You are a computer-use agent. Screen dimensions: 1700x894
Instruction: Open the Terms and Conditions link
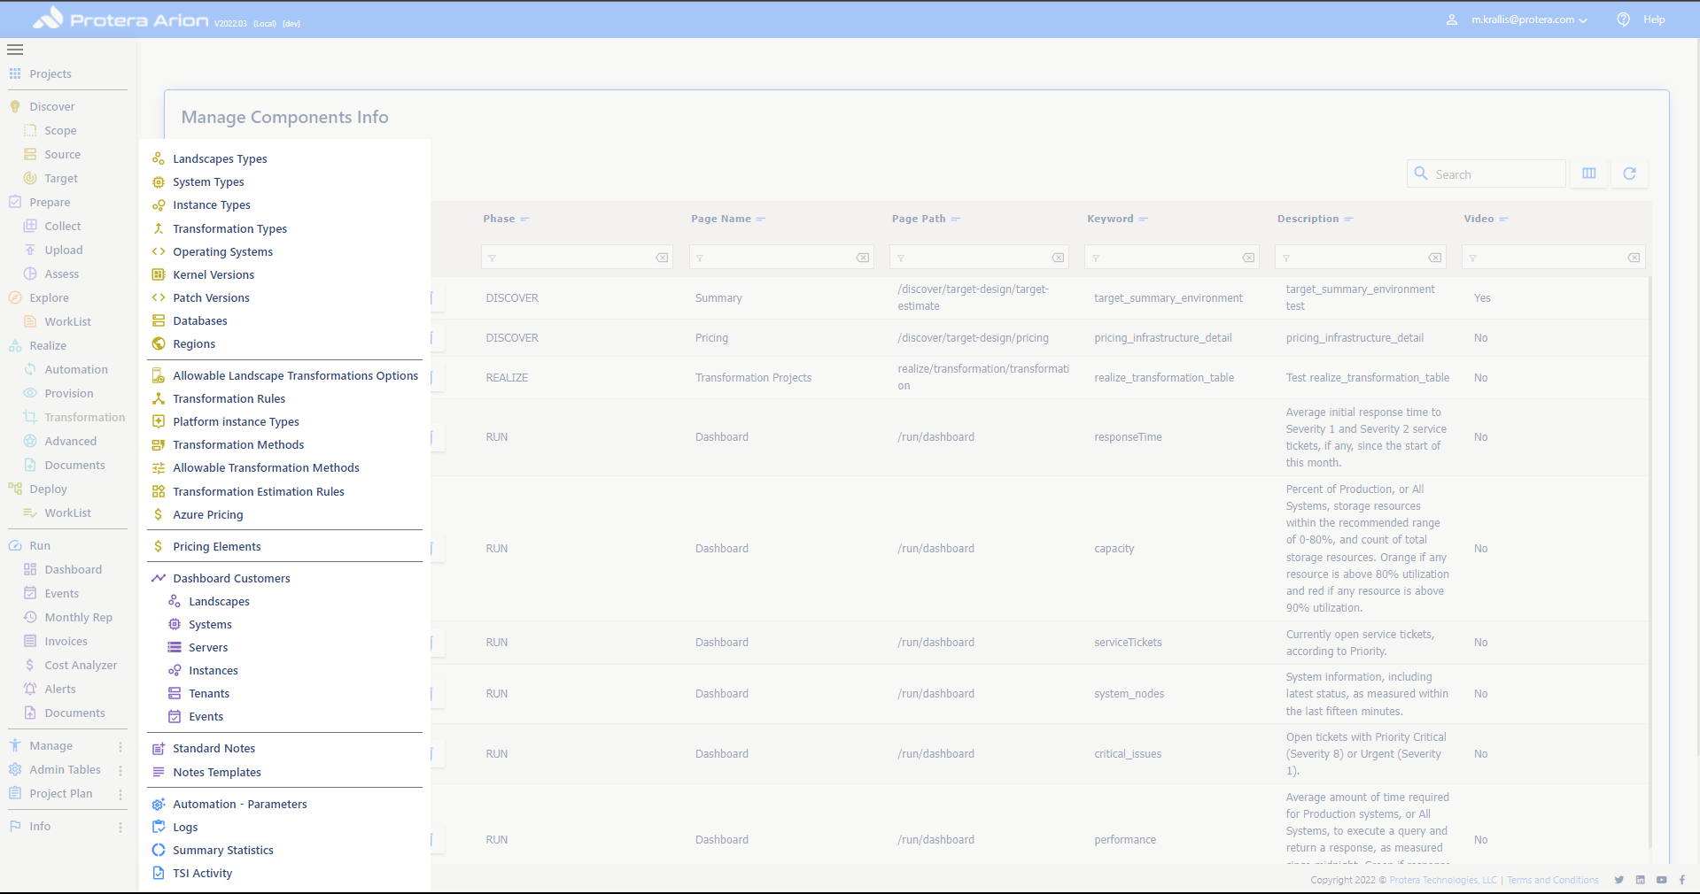[x=1553, y=880]
